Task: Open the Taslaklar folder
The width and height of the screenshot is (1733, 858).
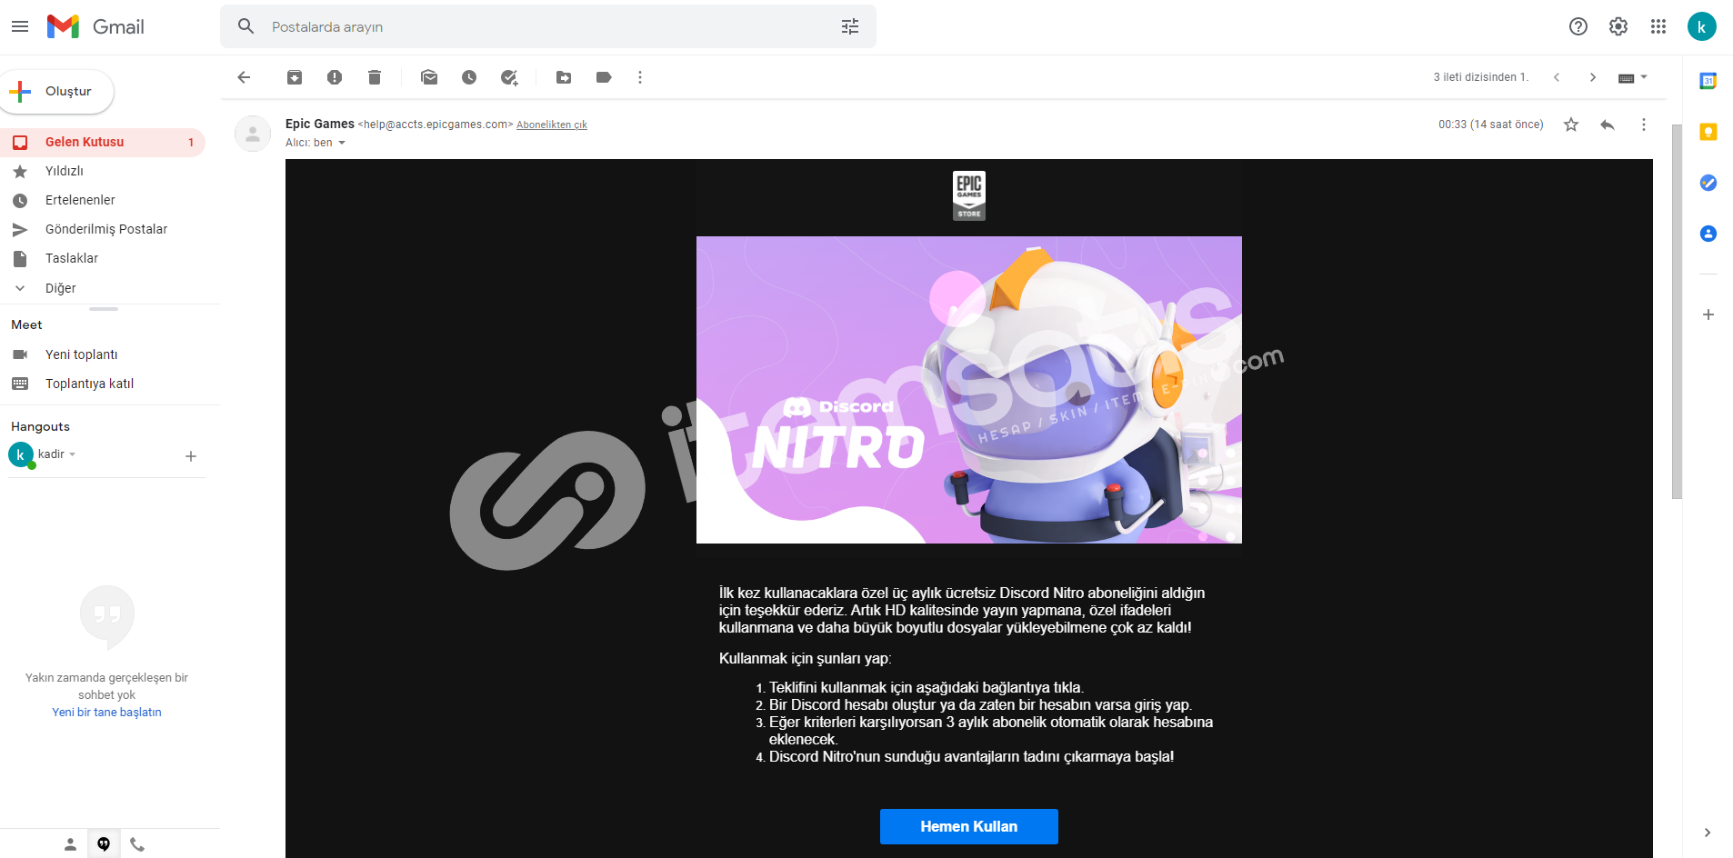Action: coord(103,258)
